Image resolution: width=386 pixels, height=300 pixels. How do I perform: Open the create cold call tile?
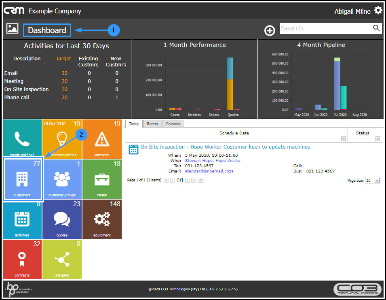[22, 139]
